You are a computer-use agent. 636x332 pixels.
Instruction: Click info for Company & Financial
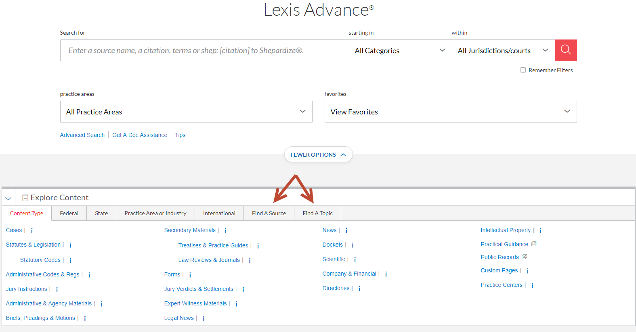point(386,274)
